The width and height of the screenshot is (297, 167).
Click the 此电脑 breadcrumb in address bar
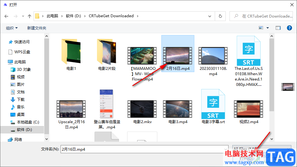pyautogui.click(x=52, y=16)
